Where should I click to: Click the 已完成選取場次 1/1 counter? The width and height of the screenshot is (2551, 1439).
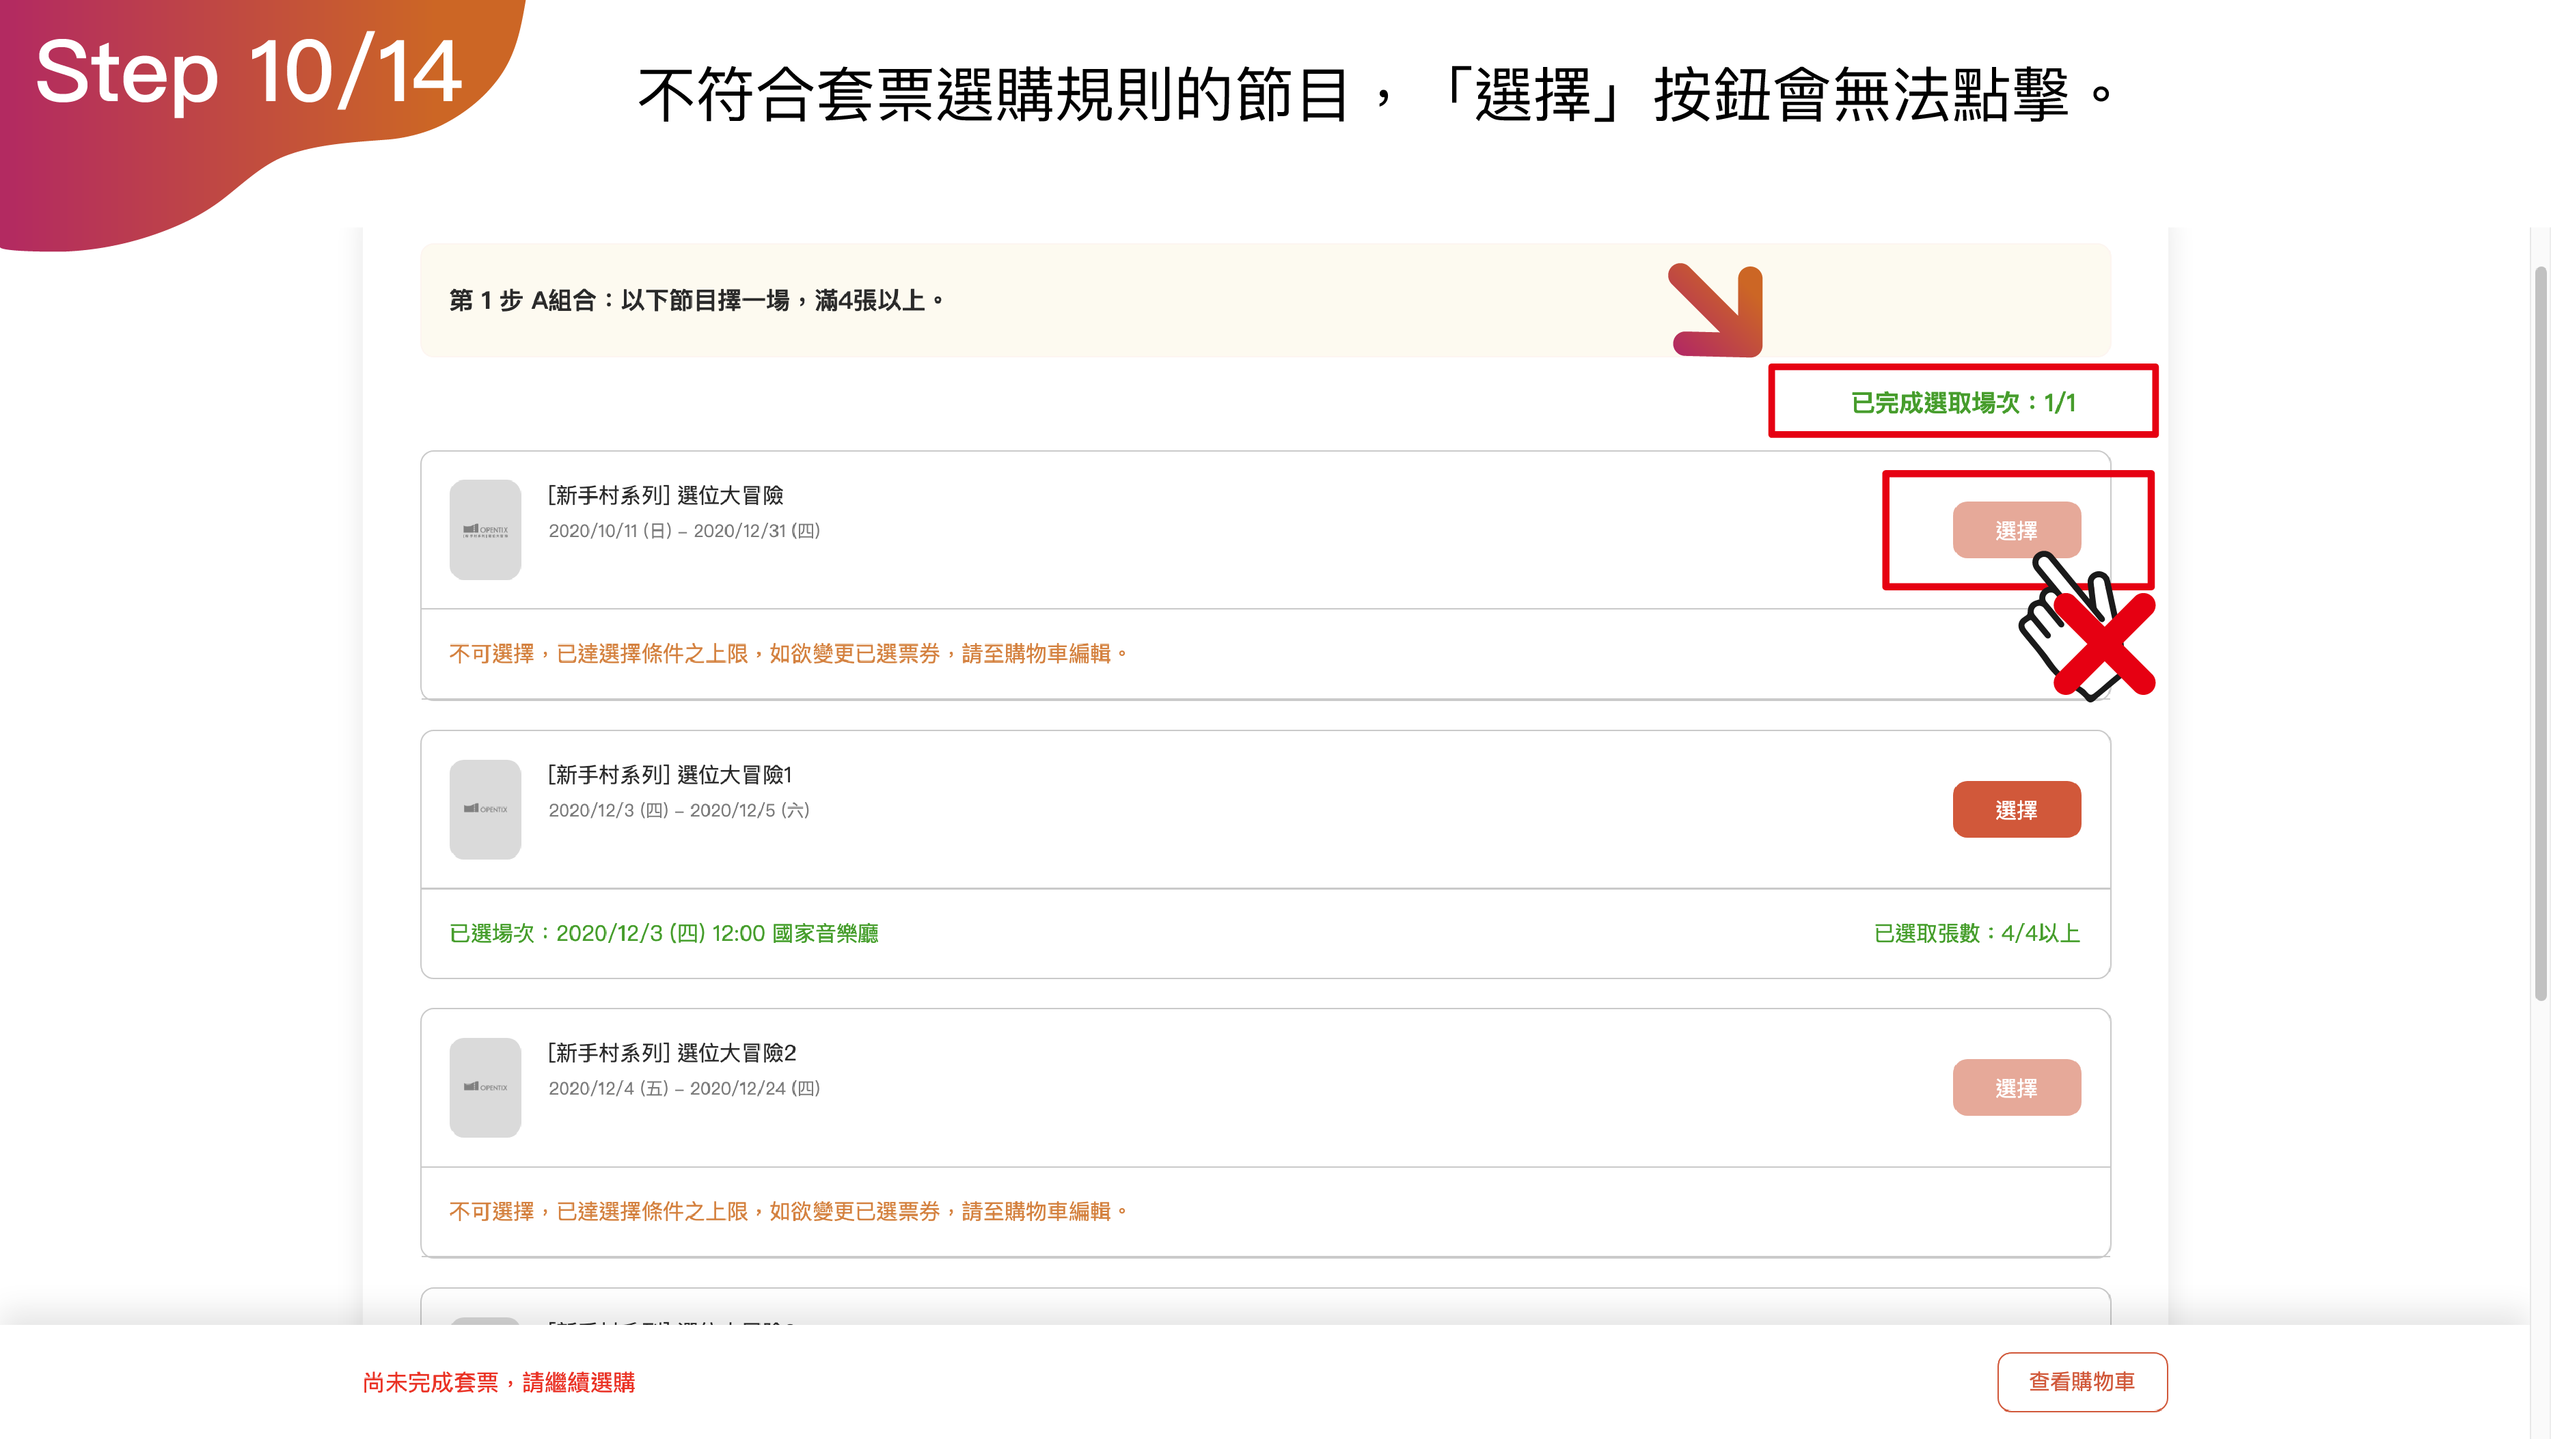(1962, 402)
